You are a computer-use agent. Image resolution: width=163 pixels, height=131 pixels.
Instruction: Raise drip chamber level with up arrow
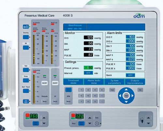click(148, 118)
